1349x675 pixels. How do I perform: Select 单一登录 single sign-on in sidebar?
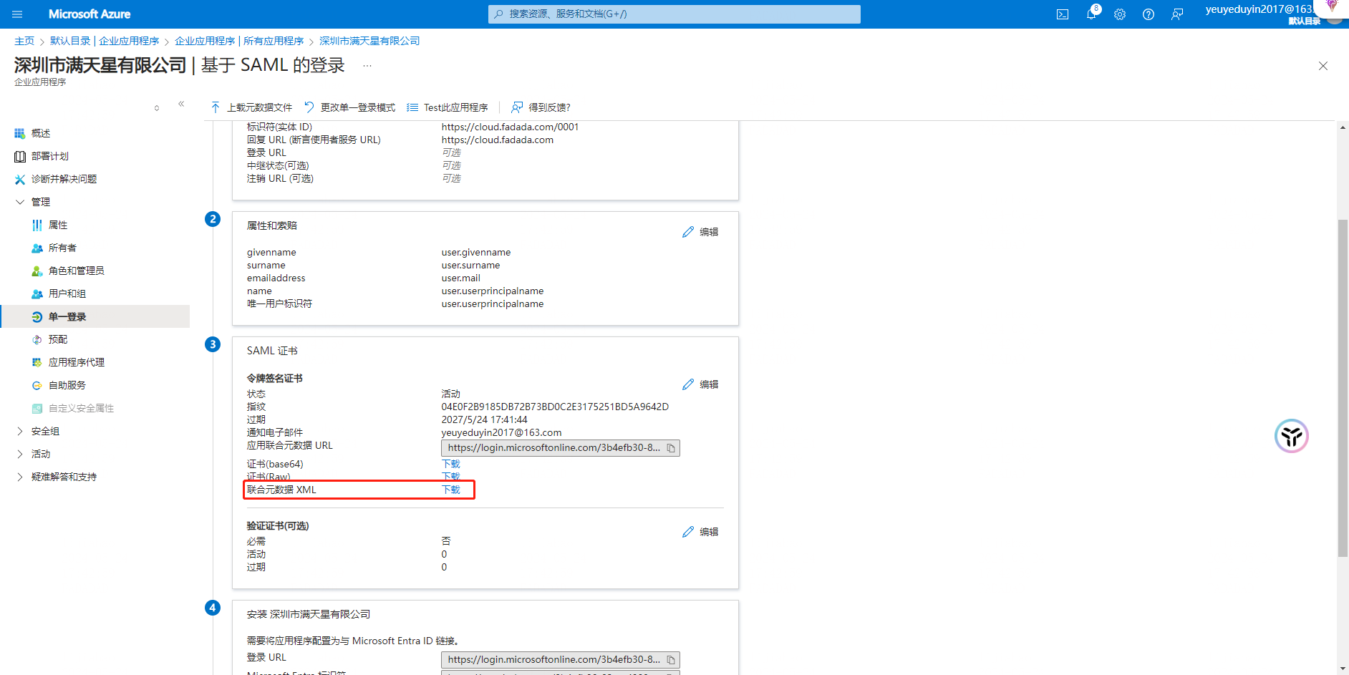[x=95, y=316]
